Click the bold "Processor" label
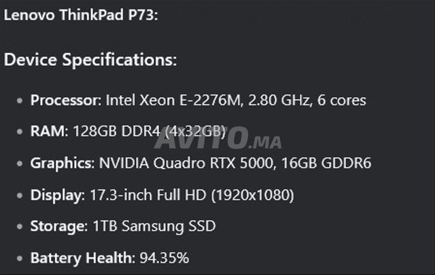 (x=65, y=100)
